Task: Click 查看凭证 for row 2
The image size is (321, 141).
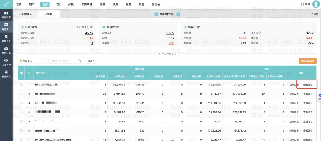Action: pos(308,94)
